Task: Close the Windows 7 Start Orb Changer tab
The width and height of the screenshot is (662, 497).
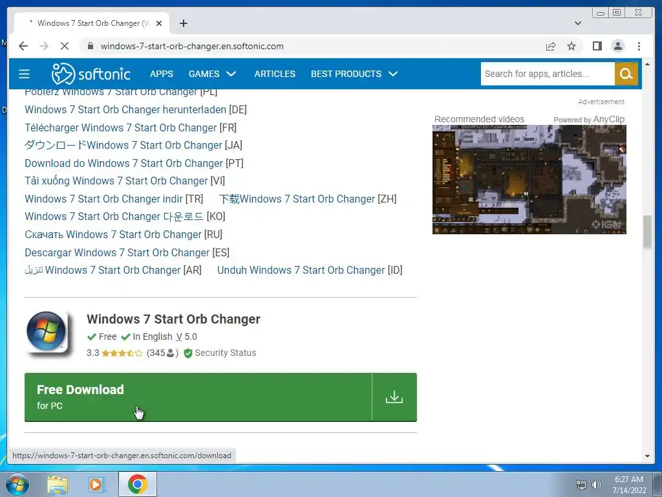Action: click(159, 23)
